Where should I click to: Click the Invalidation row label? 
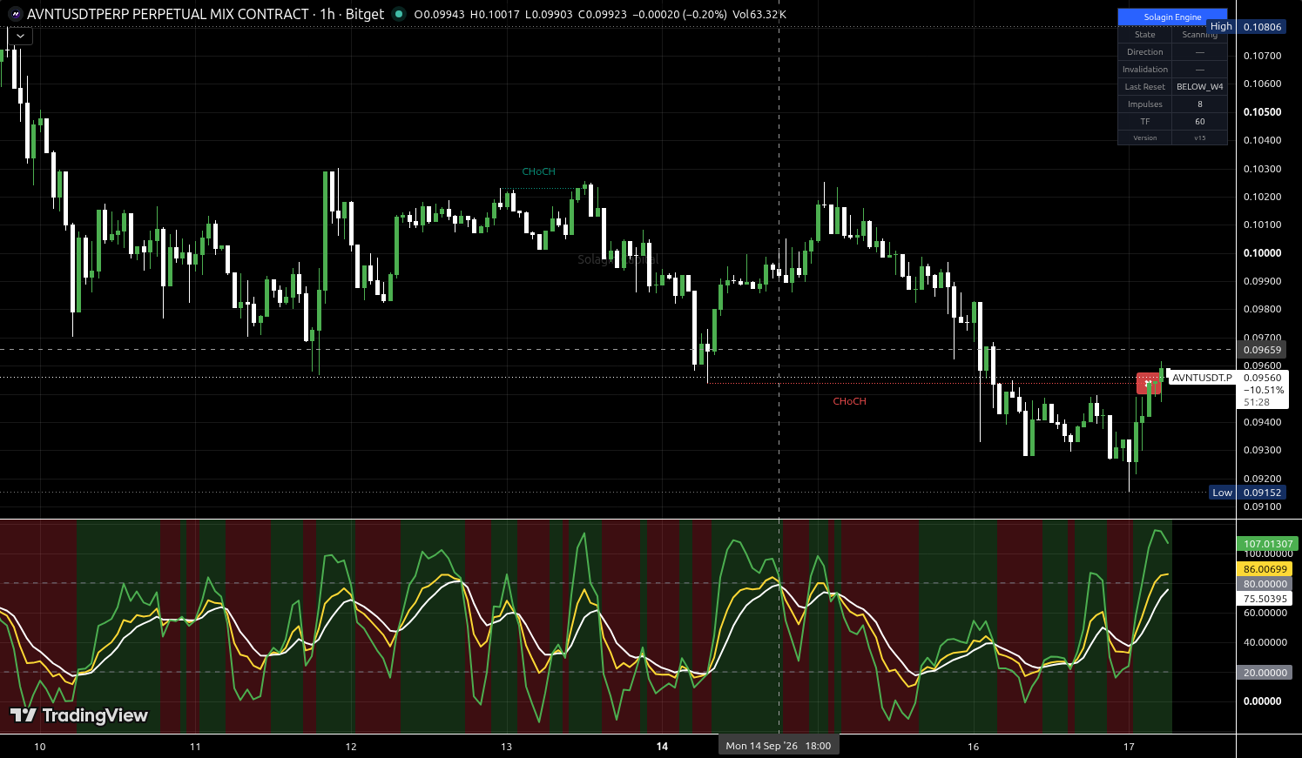click(x=1145, y=69)
